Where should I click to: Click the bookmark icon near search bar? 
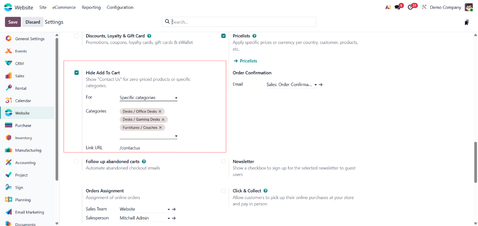(x=467, y=23)
